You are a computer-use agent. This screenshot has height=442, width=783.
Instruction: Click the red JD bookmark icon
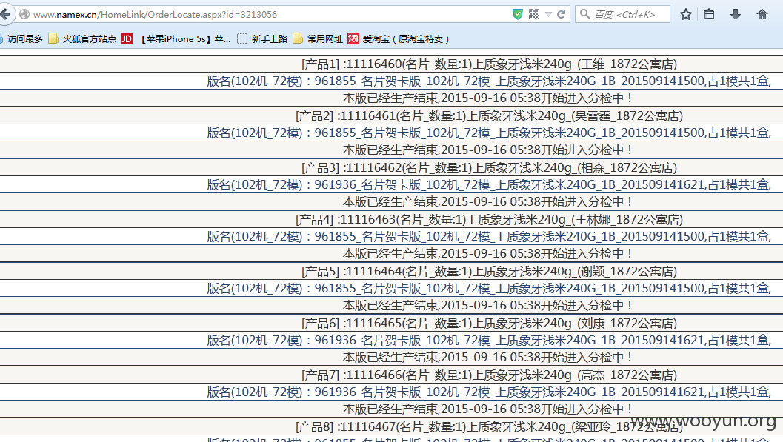(127, 39)
